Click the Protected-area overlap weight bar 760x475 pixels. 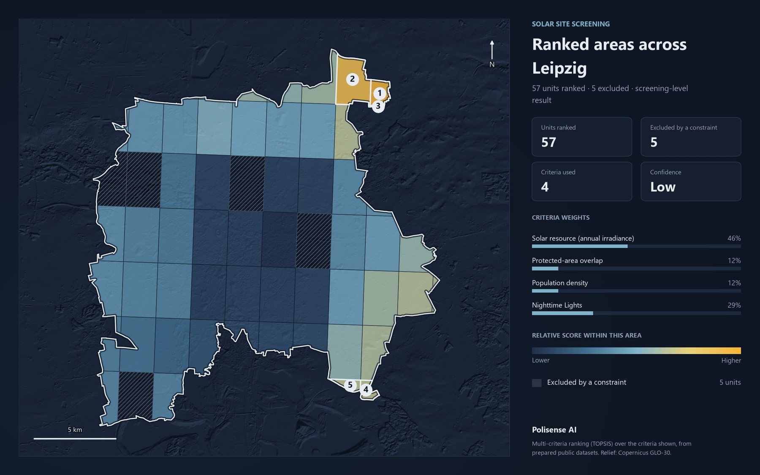[x=636, y=269]
